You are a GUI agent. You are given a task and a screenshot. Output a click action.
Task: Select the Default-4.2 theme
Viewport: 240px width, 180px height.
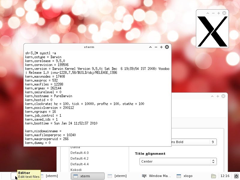pos(79,158)
